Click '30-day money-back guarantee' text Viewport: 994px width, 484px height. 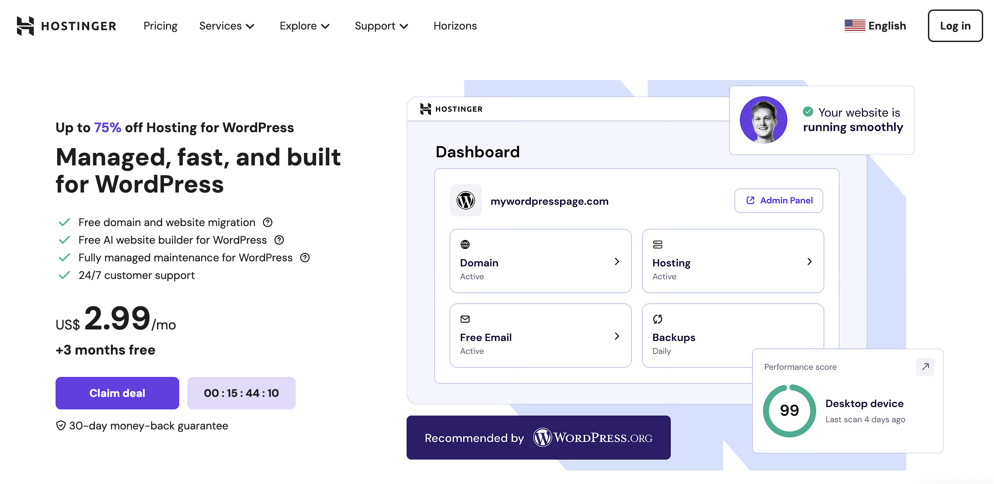point(149,426)
